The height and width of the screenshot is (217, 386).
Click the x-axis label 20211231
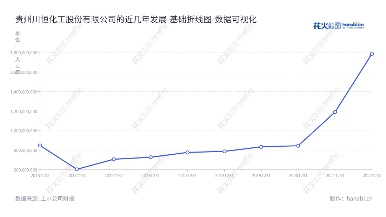[x=335, y=175]
